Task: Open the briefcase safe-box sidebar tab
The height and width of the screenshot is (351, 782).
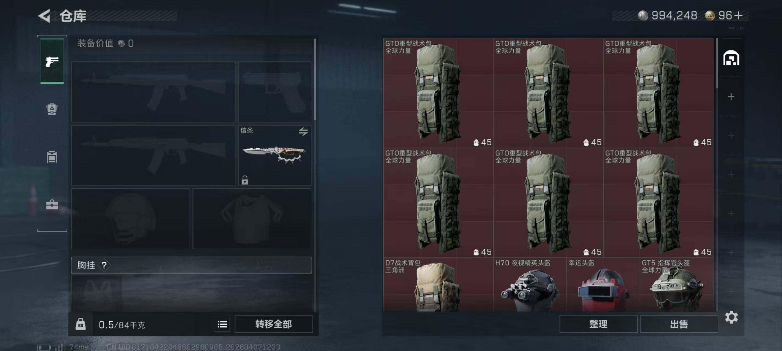Action: click(x=52, y=205)
